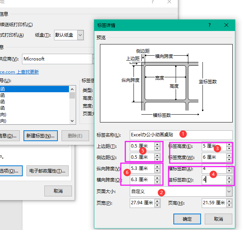Screen dimensions: 245x230
Task: Click the 信息(D)... details button
Action: tap(10, 136)
